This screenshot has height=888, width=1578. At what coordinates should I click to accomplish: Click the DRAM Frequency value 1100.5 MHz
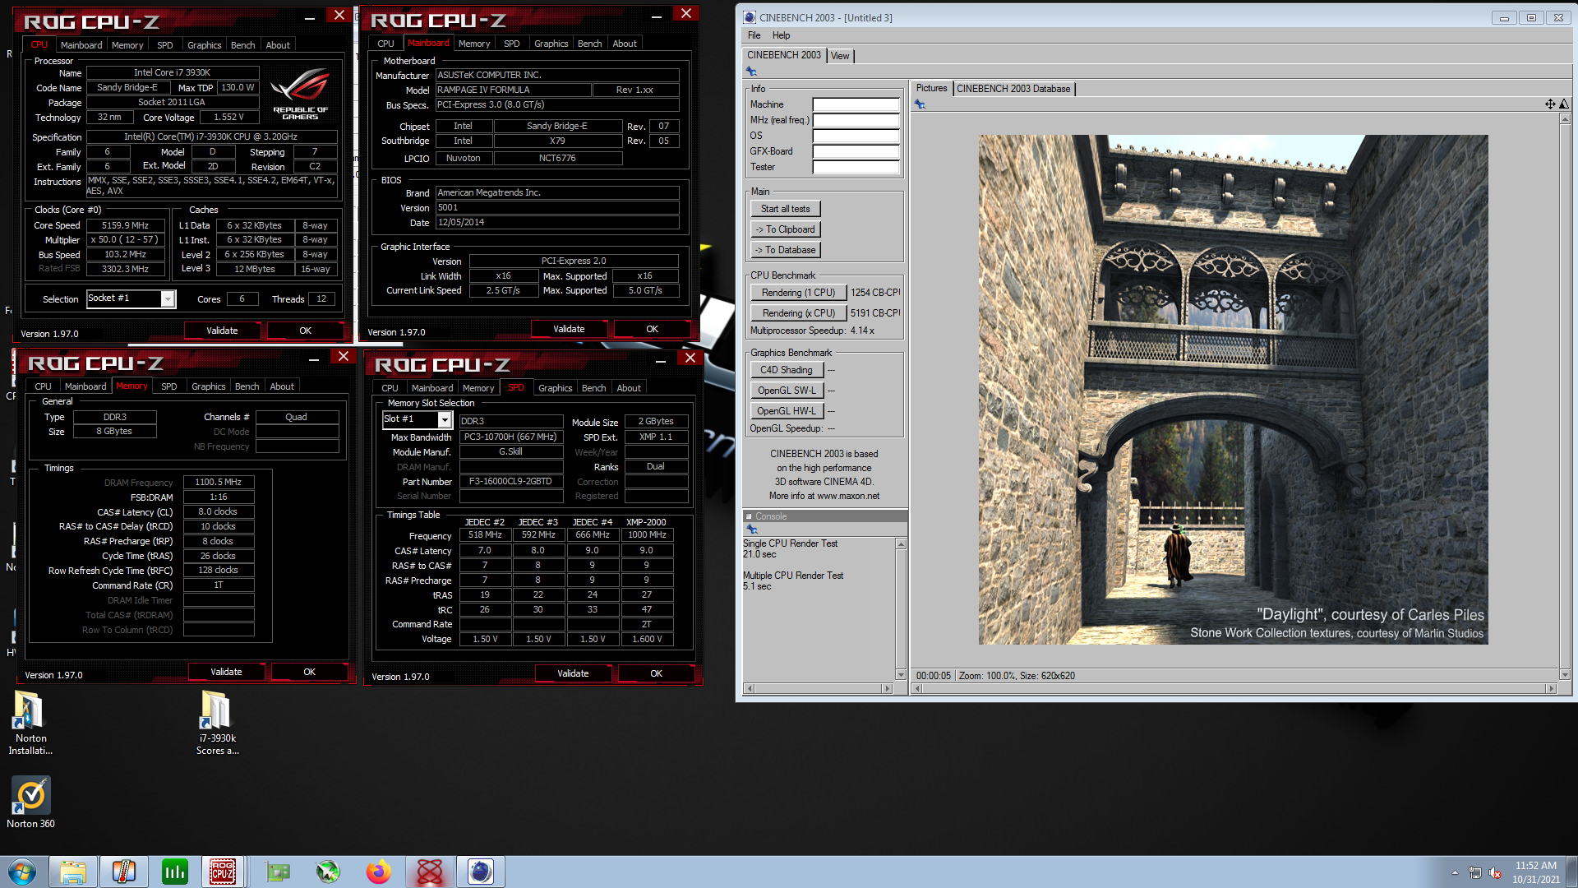tap(219, 483)
